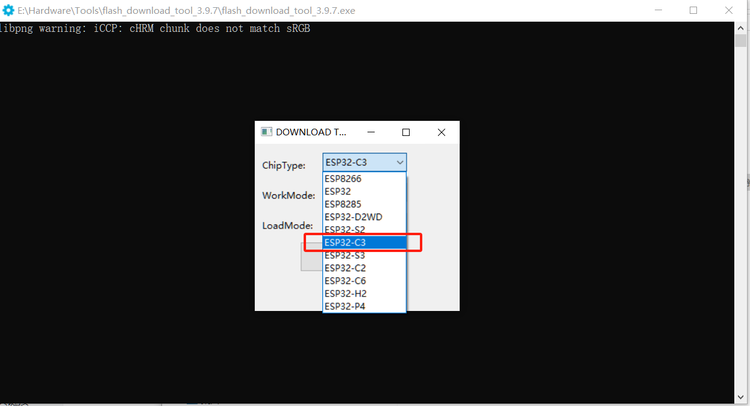This screenshot has width=750, height=406.
Task: Click the flash_download_tool console gear icon
Action: [x=8, y=10]
